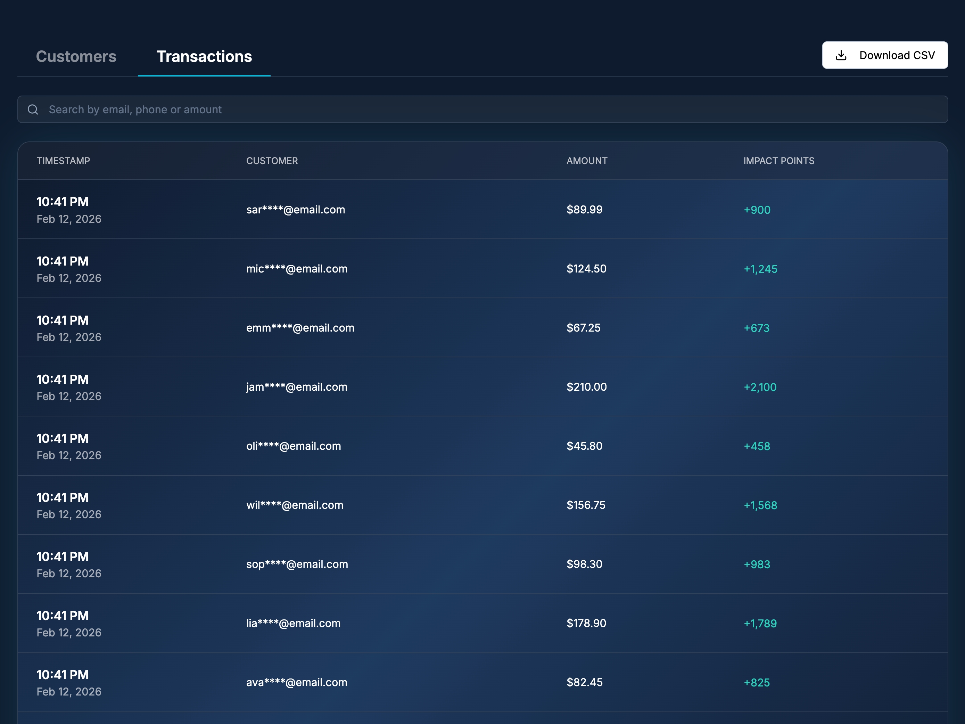965x724 pixels.
Task: Click the AMOUNT column header
Action: [587, 161]
